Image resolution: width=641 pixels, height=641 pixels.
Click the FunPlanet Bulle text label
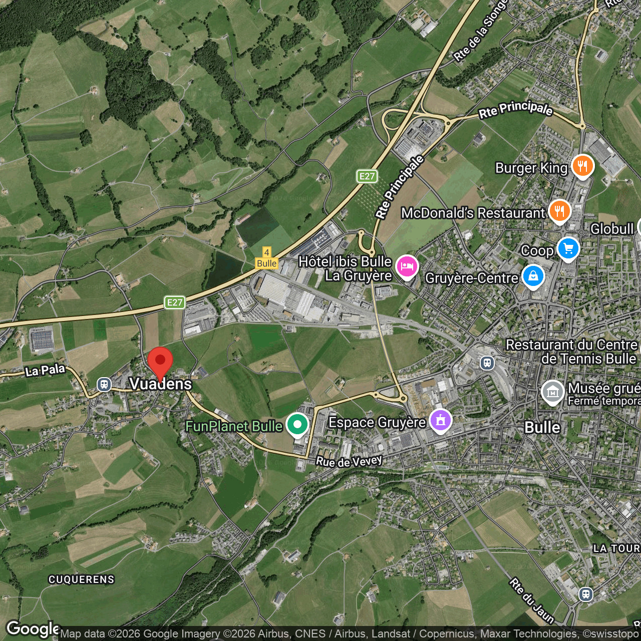click(234, 426)
